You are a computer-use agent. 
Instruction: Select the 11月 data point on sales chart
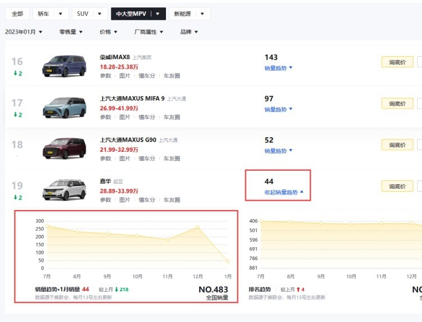click(168, 240)
